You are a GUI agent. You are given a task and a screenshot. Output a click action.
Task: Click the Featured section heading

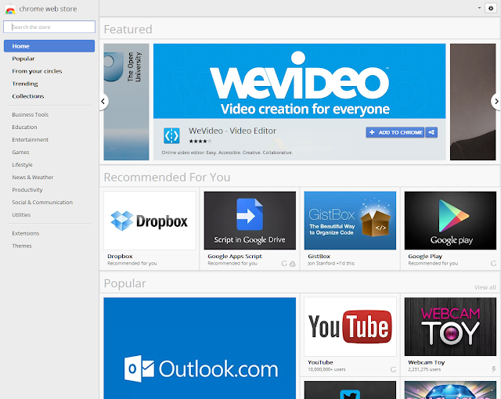coord(128,30)
